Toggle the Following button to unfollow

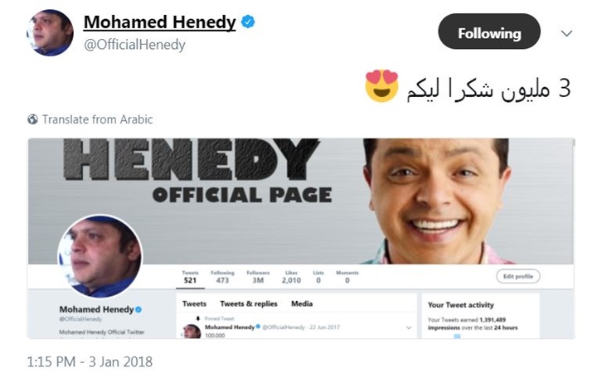489,32
